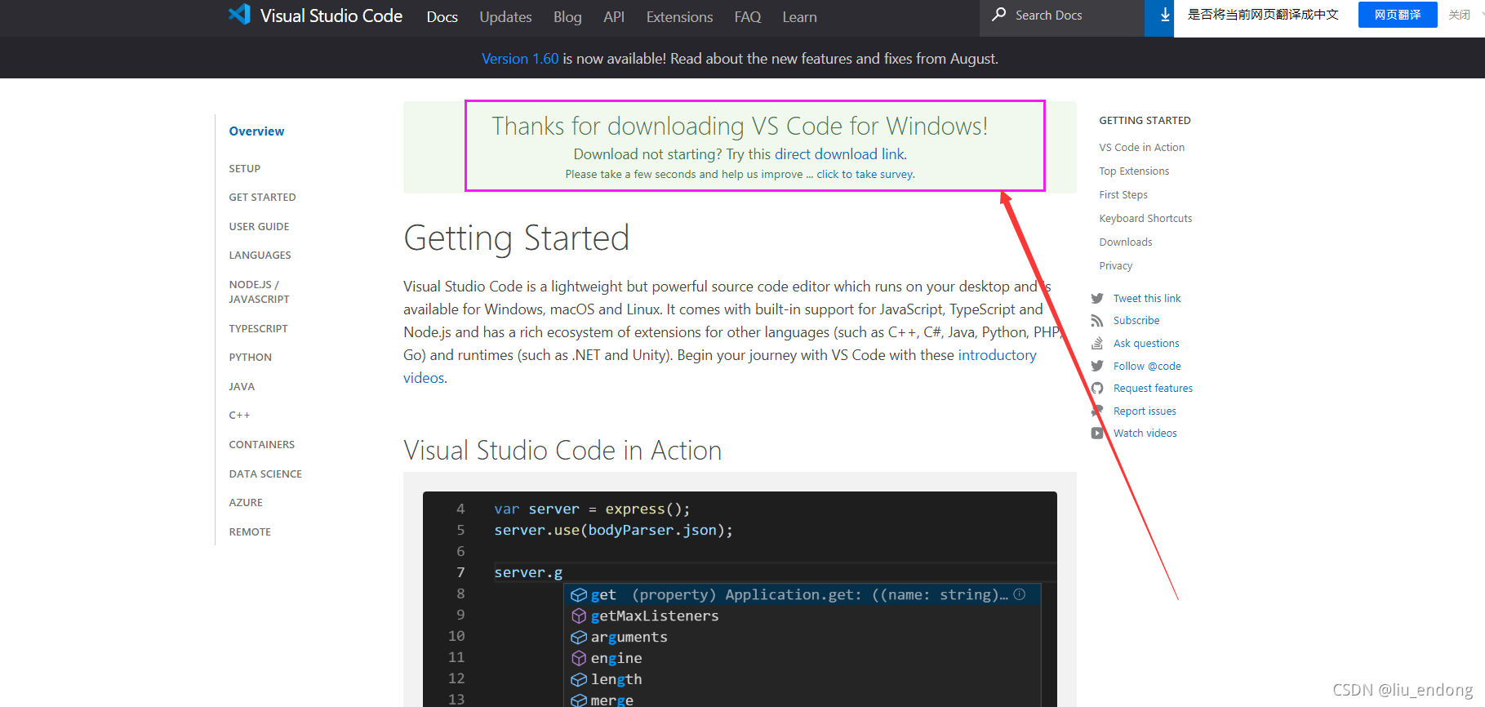
Task: Click the YouTube icon beside Watch videos
Action: pos(1097,434)
